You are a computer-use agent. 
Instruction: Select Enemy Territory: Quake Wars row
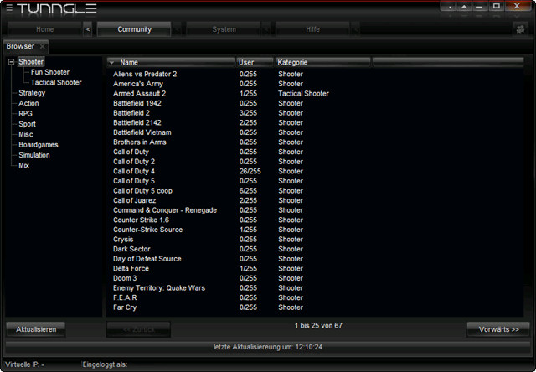point(315,288)
